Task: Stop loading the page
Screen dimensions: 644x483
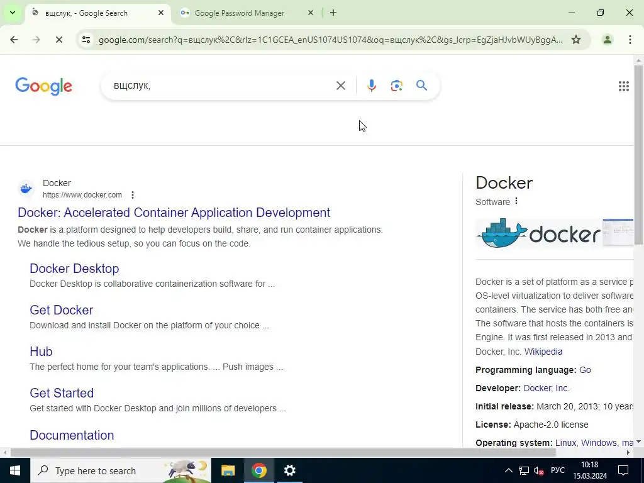Action: pos(59,40)
